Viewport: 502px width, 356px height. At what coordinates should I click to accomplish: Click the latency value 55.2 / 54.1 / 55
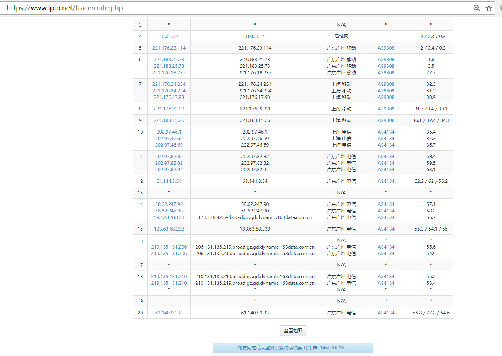point(431,229)
